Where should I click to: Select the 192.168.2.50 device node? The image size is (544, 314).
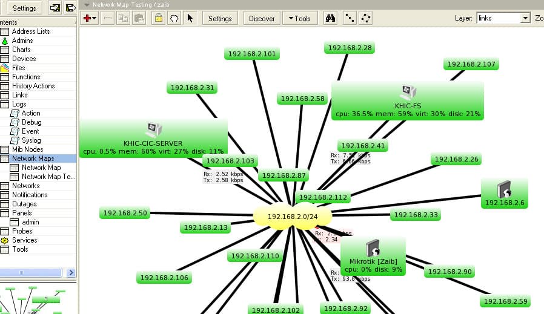[x=125, y=213]
